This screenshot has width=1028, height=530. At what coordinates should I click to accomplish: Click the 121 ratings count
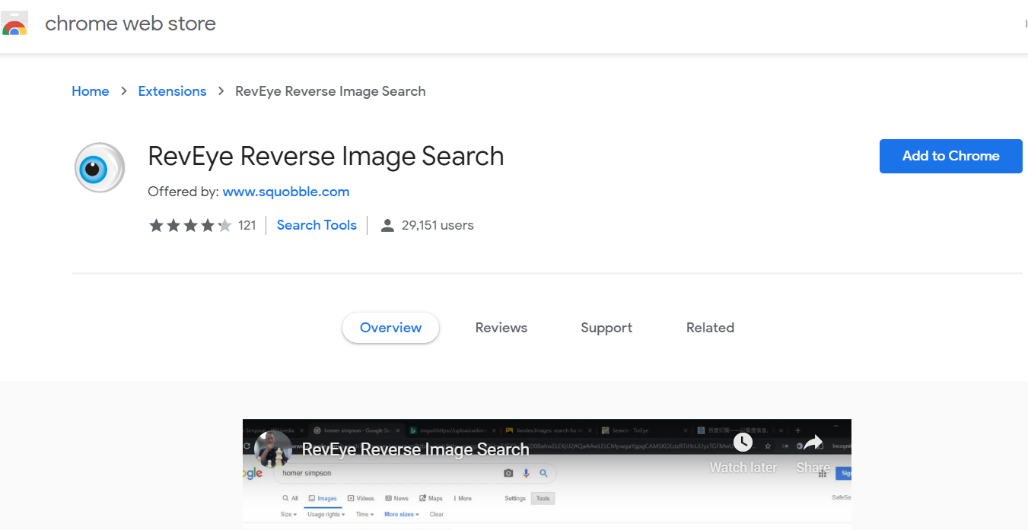[x=247, y=225]
